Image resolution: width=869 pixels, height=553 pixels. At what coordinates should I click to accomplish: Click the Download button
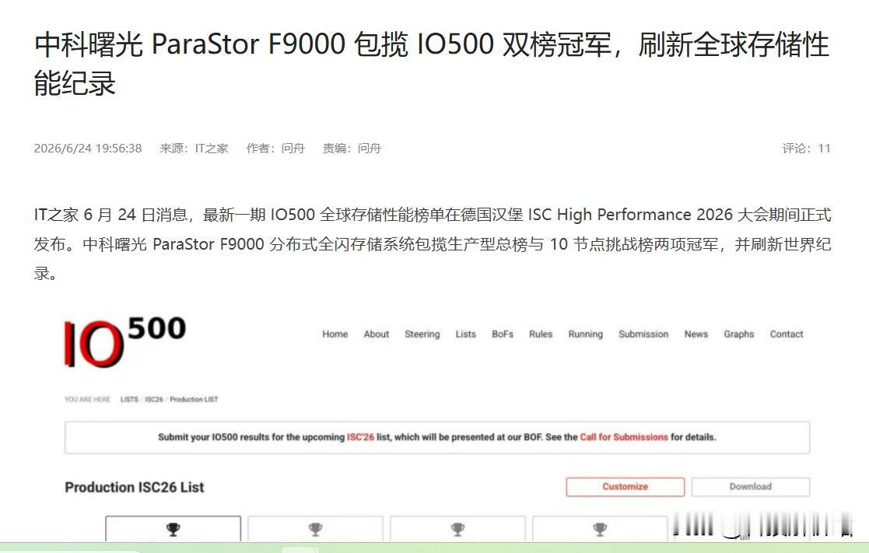(x=751, y=487)
